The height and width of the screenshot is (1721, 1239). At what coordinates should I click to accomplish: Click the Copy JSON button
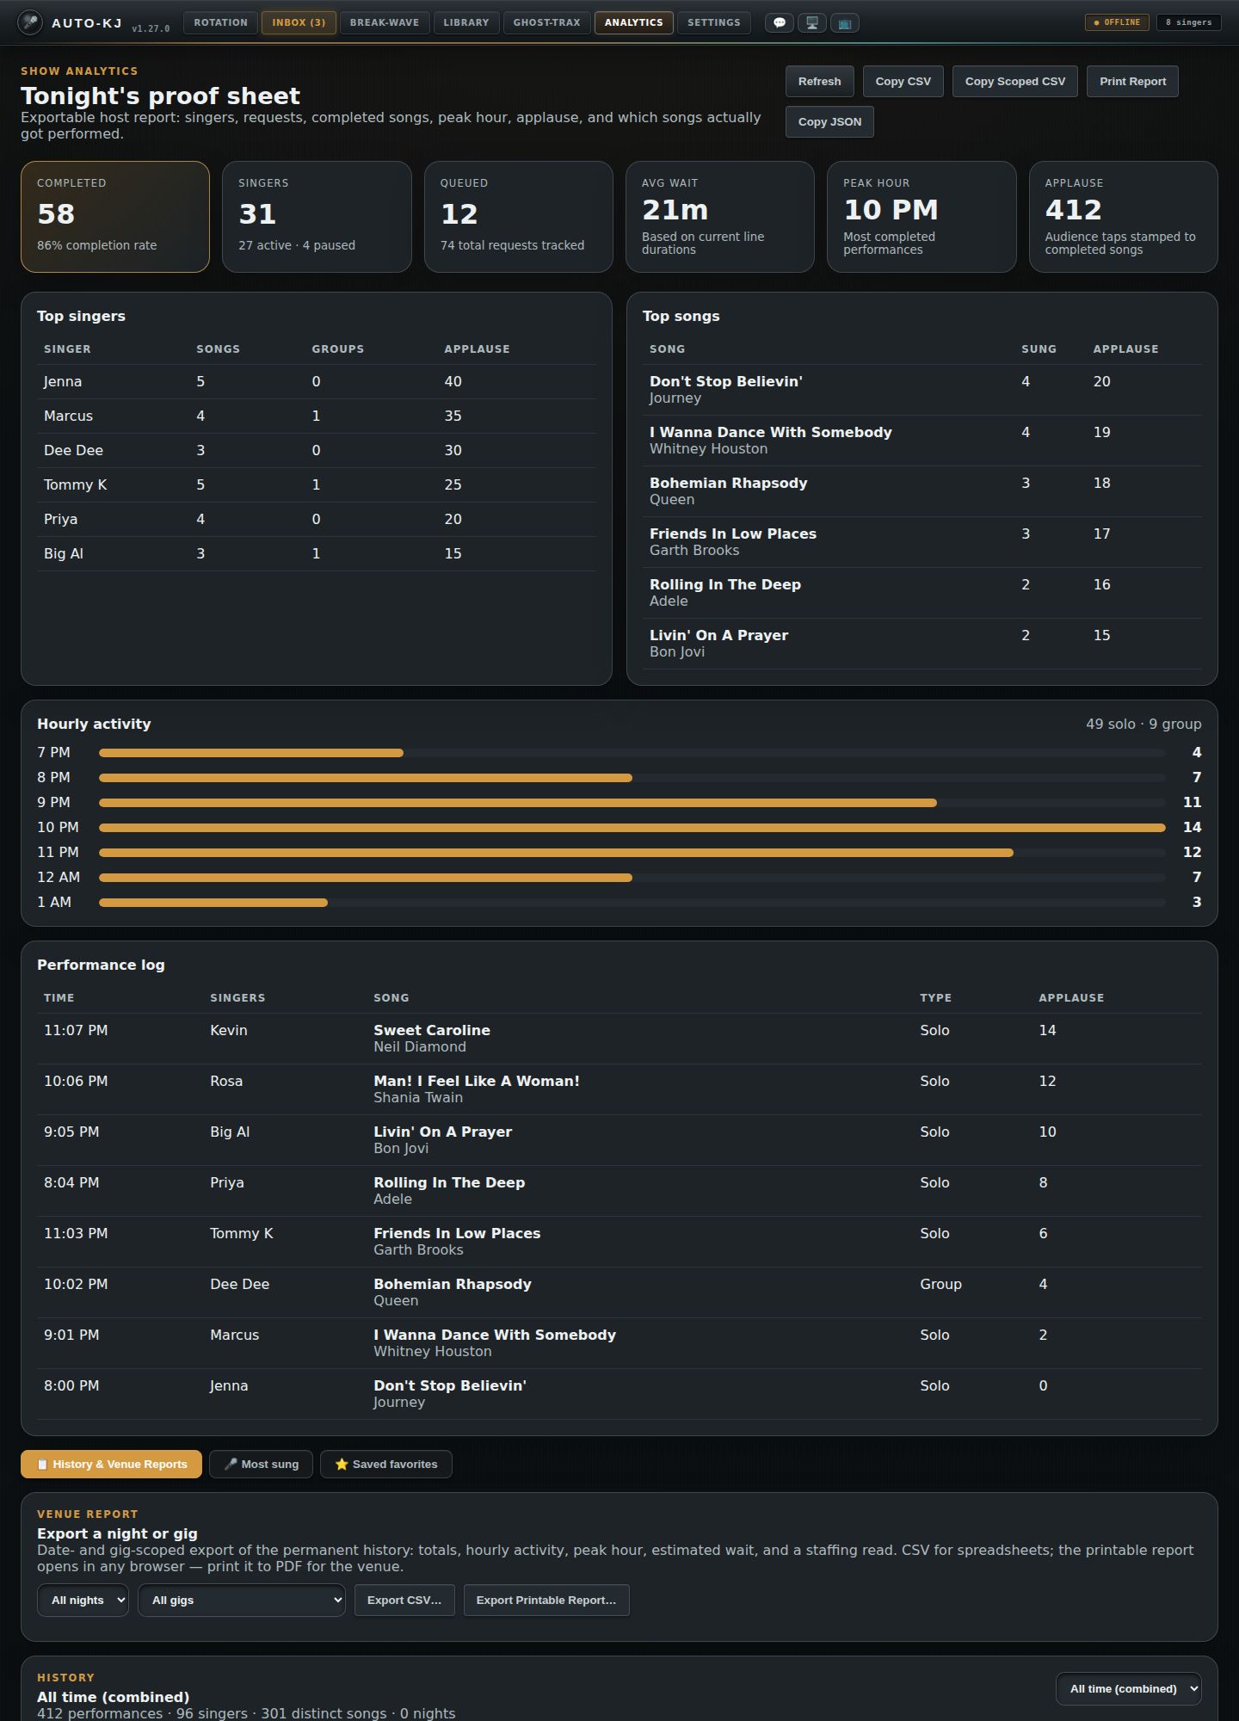click(x=829, y=122)
